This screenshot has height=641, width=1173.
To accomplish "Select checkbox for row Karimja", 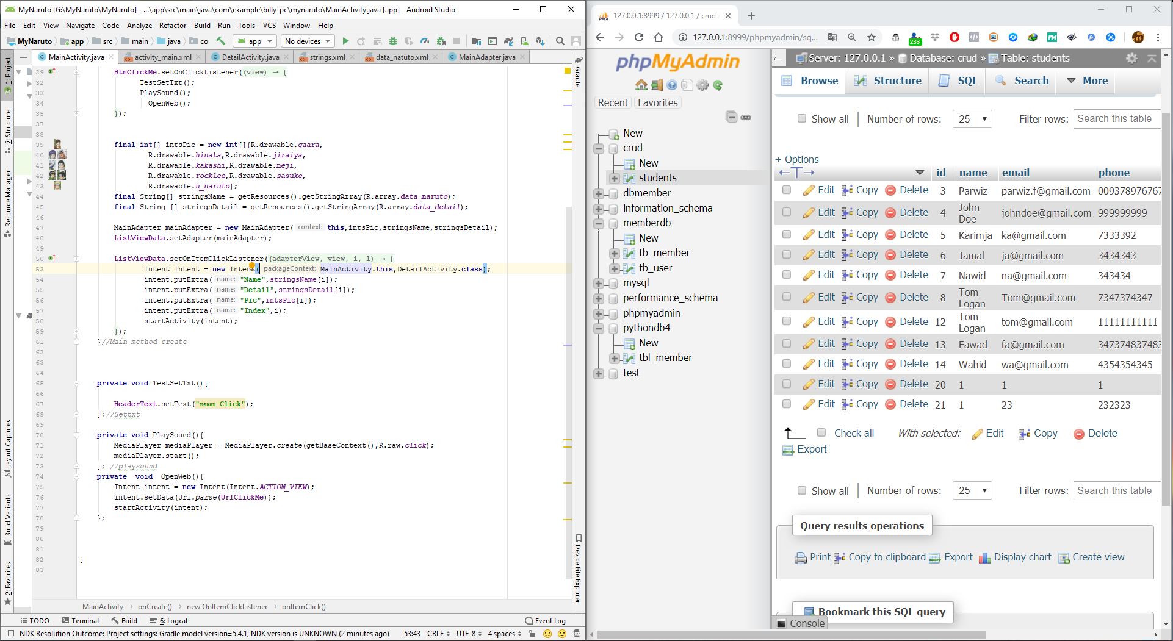I will pos(787,234).
